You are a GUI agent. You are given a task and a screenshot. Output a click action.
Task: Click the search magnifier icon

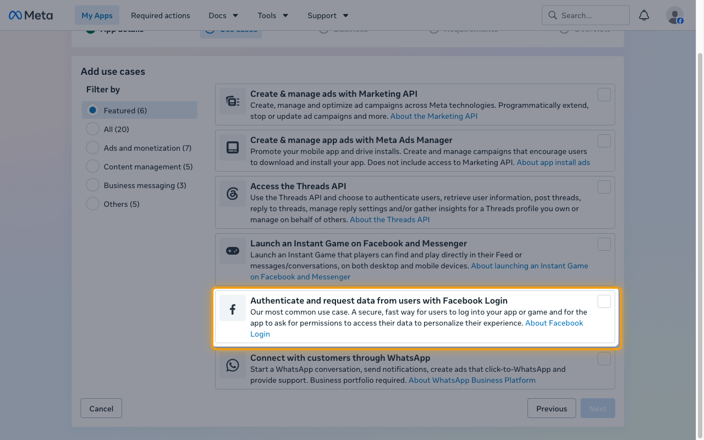552,15
